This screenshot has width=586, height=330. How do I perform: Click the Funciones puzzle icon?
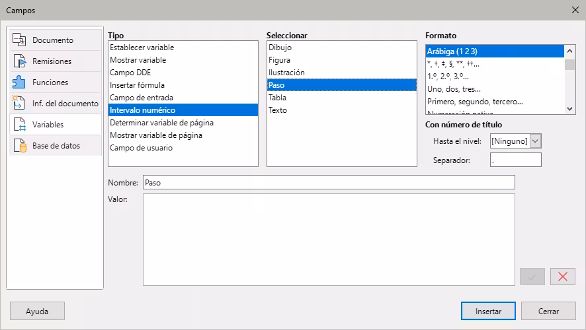pos(19,82)
